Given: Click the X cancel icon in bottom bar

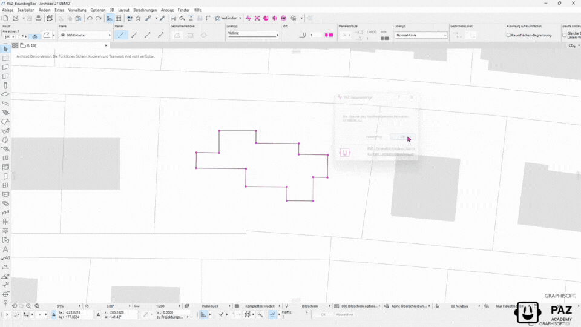Looking at the screenshot, I should click(7, 315).
